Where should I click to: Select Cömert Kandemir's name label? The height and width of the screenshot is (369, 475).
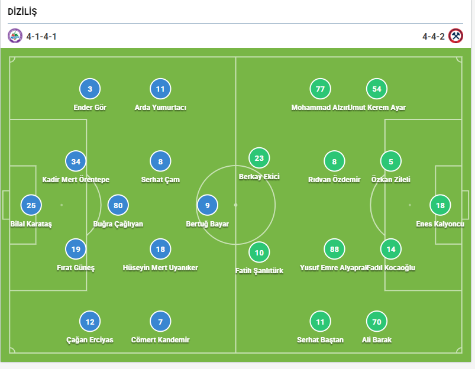tap(160, 340)
